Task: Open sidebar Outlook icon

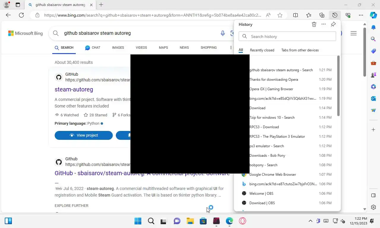Action: point(373,99)
